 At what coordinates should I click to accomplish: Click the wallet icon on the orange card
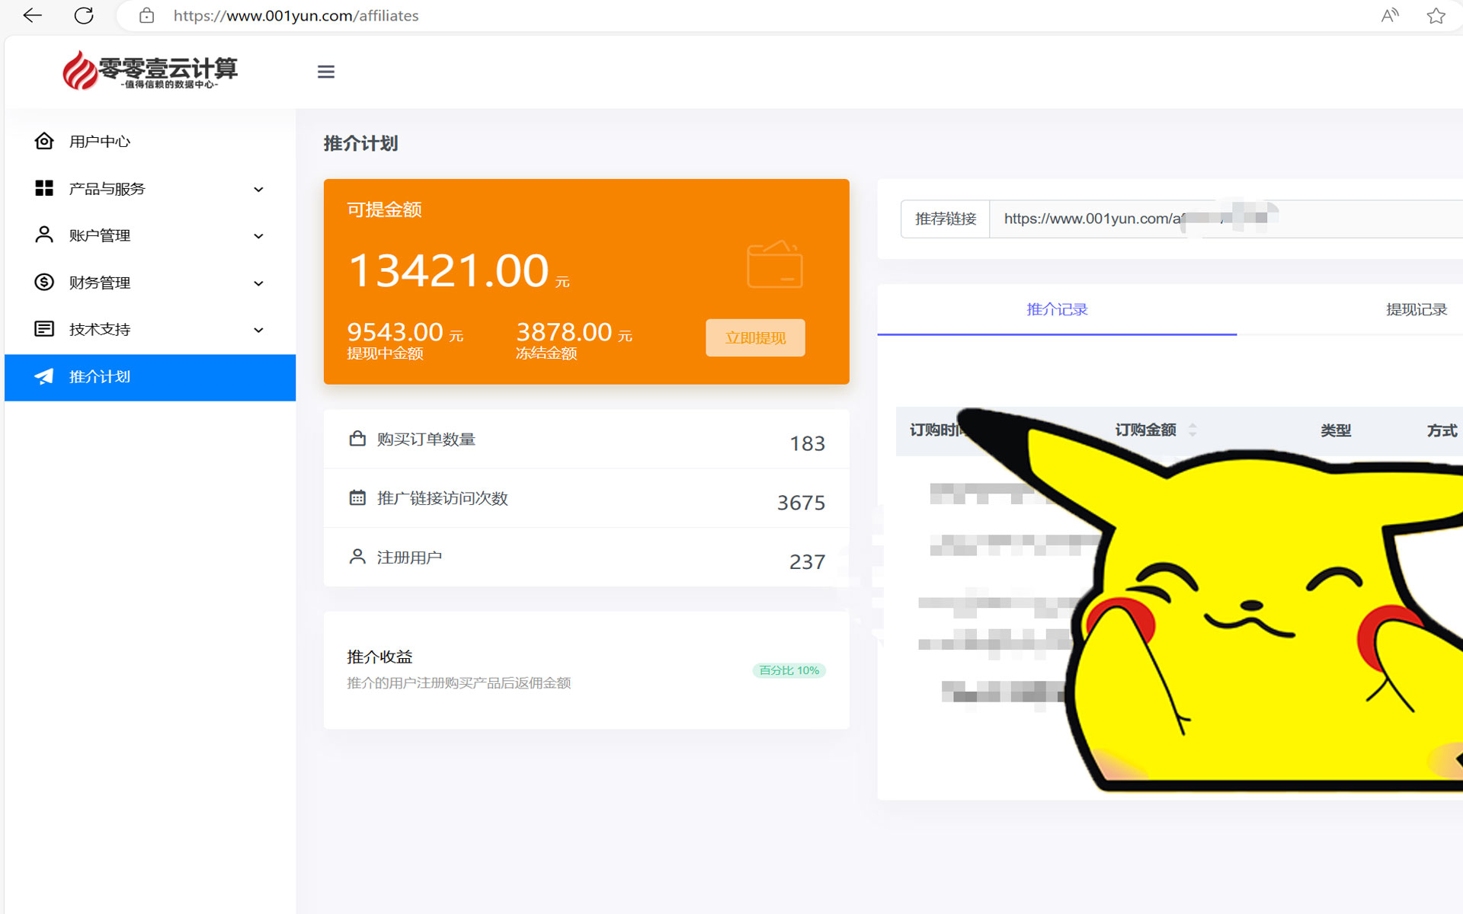point(775,264)
